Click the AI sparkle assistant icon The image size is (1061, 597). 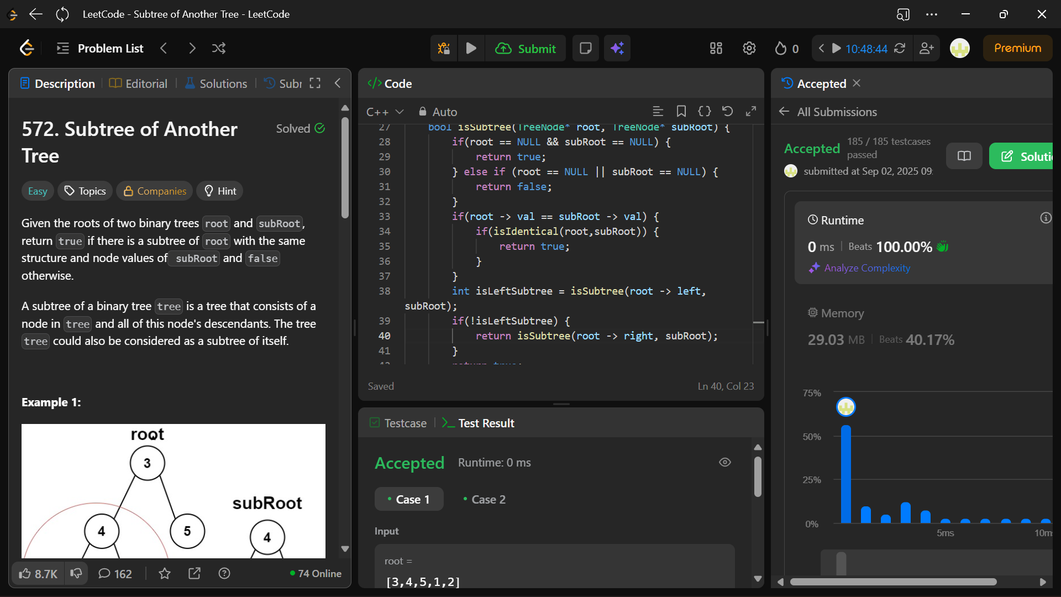[x=617, y=49]
